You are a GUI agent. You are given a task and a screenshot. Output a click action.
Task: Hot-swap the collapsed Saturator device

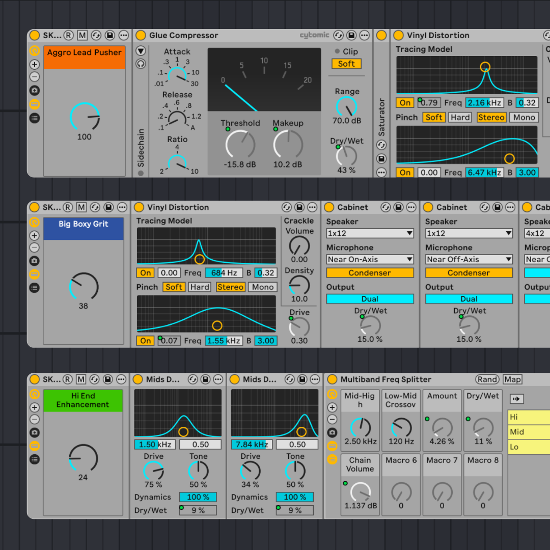click(x=381, y=145)
